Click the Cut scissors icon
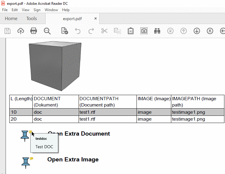225x174 pixels. (104, 31)
